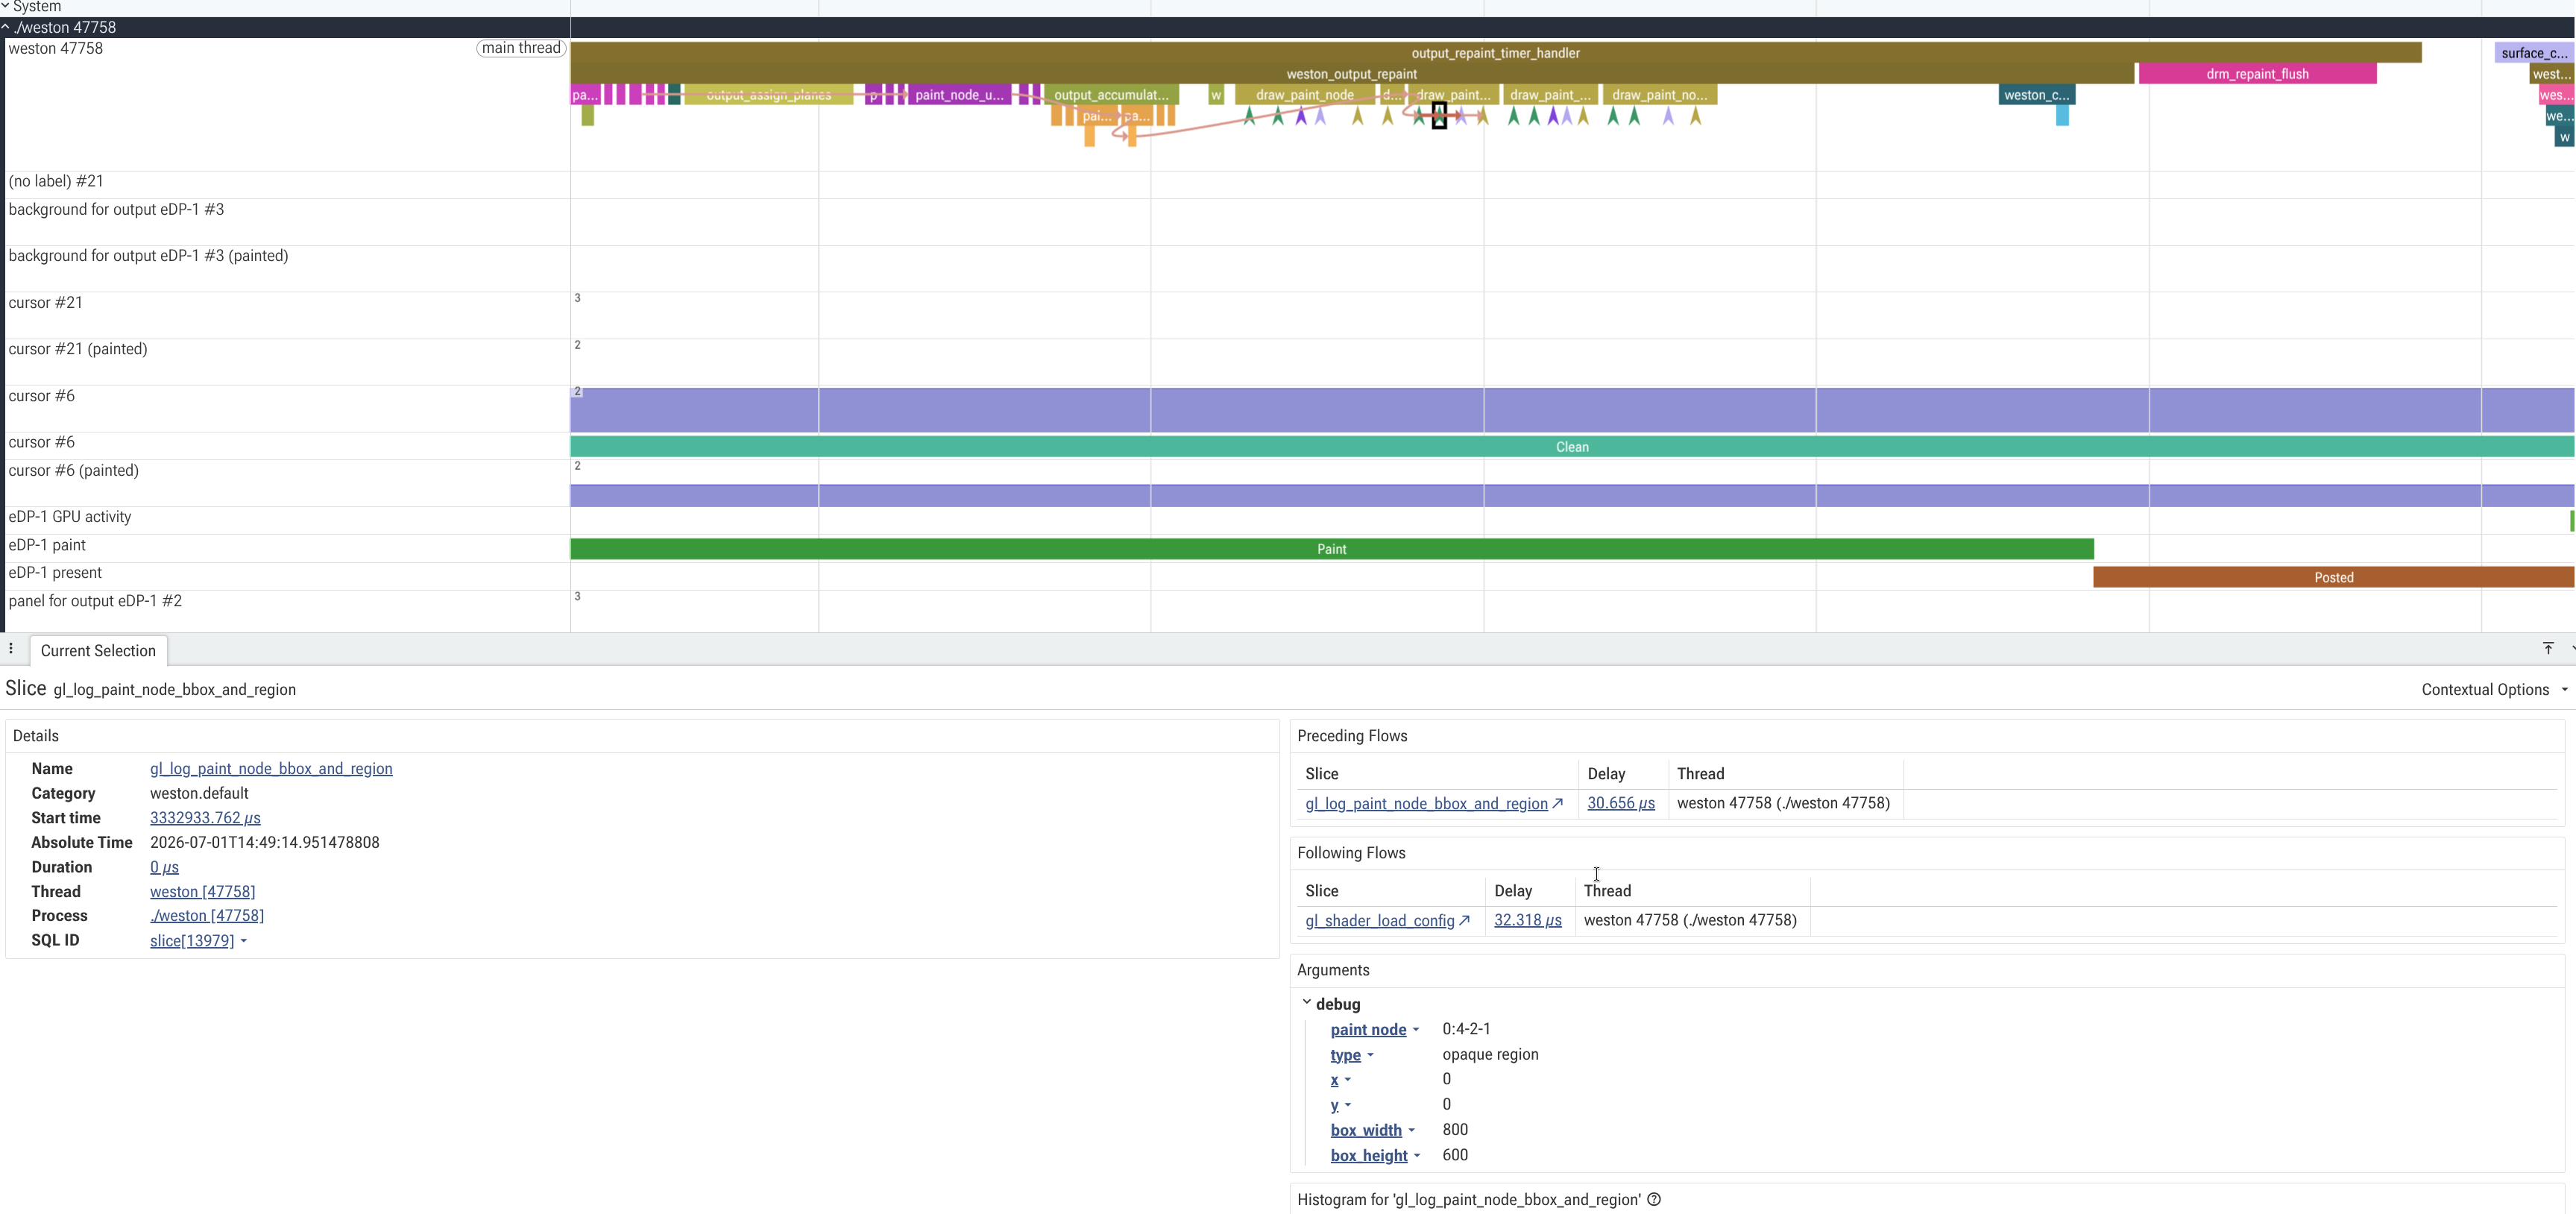Click the main thread chip
The width and height of the screenshot is (2576, 1214).
521,48
